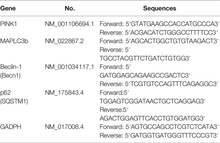Select the PINK1 gene name

click(9, 24)
